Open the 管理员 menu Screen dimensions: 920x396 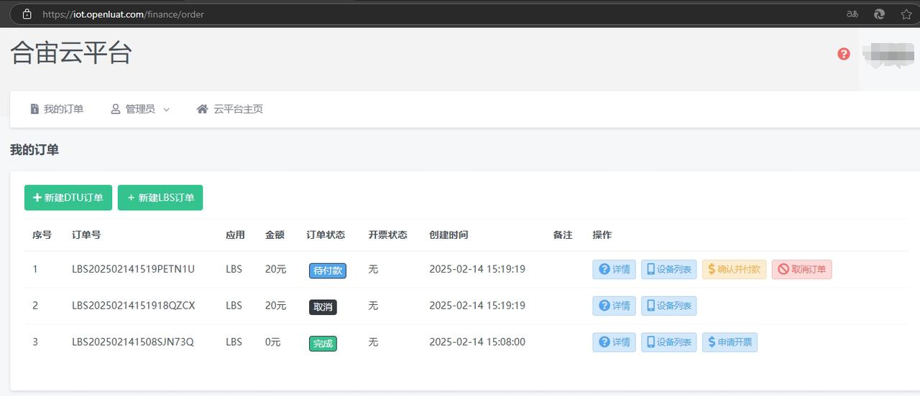(x=140, y=109)
